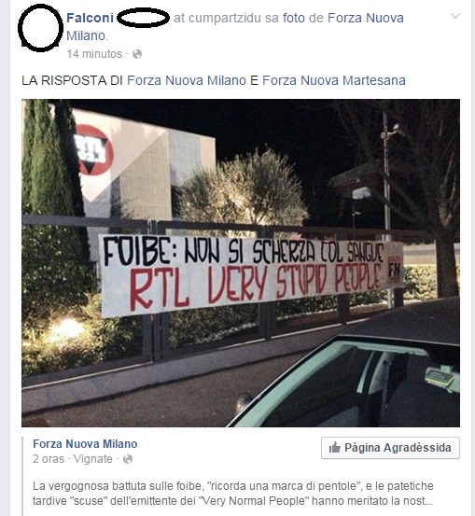The image size is (475, 516).
Task: Open the Forza Nuova Milano link in the post header
Action: (235, 26)
